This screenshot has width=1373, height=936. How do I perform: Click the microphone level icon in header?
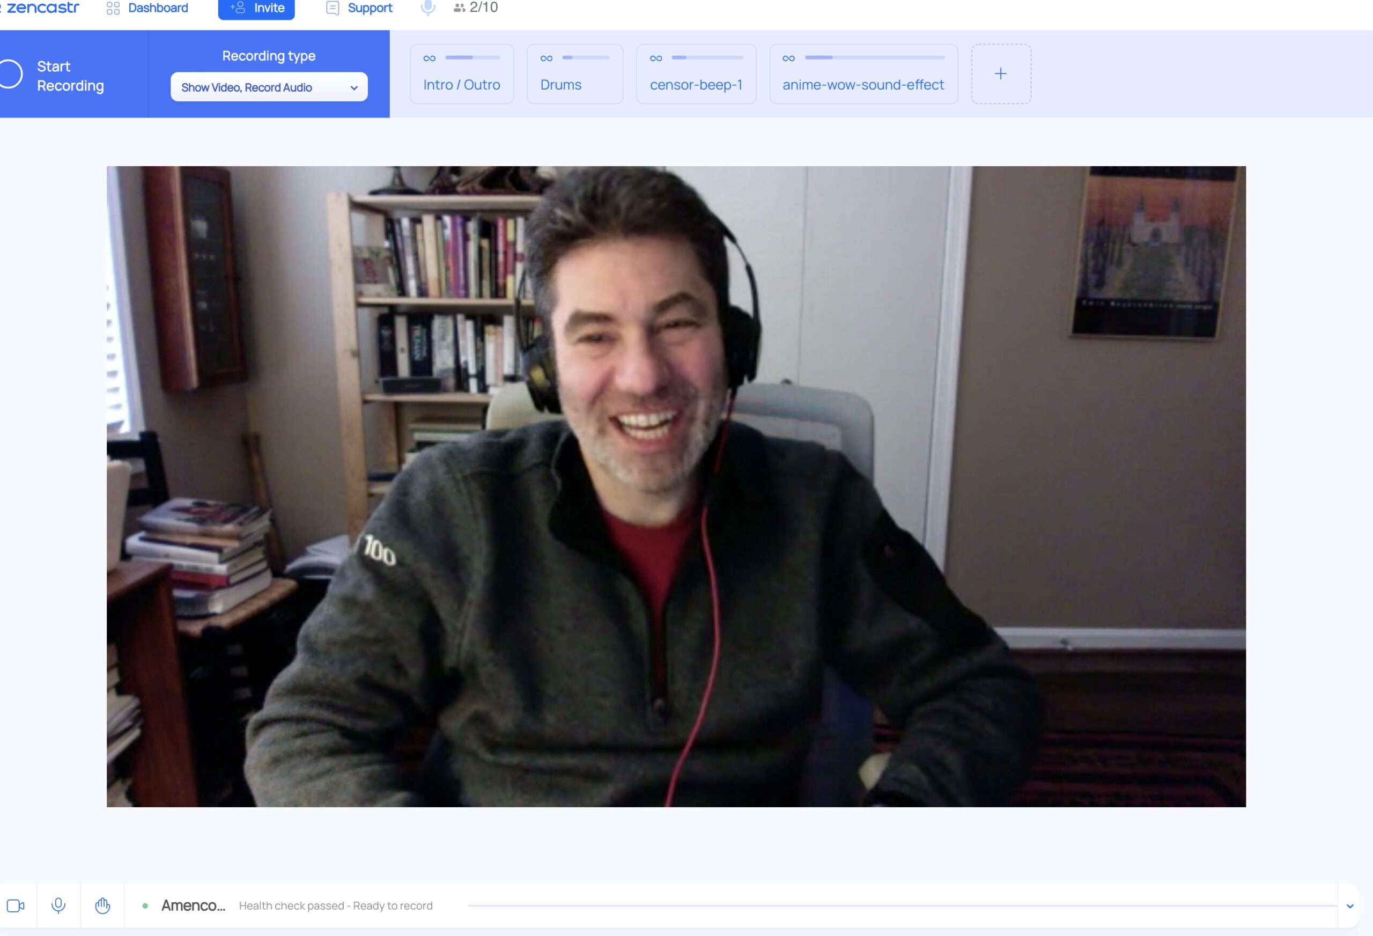point(428,8)
